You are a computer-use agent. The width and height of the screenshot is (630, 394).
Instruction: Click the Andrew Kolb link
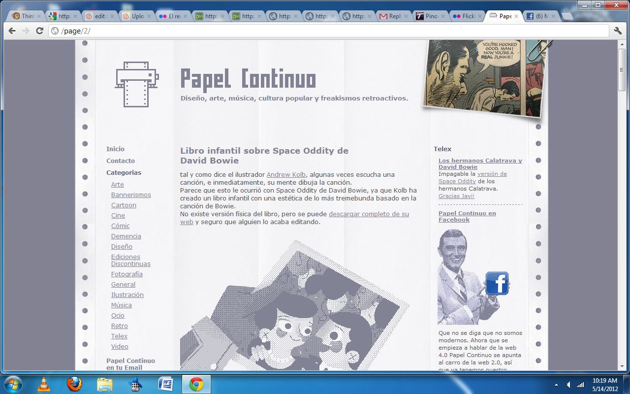pos(286,174)
